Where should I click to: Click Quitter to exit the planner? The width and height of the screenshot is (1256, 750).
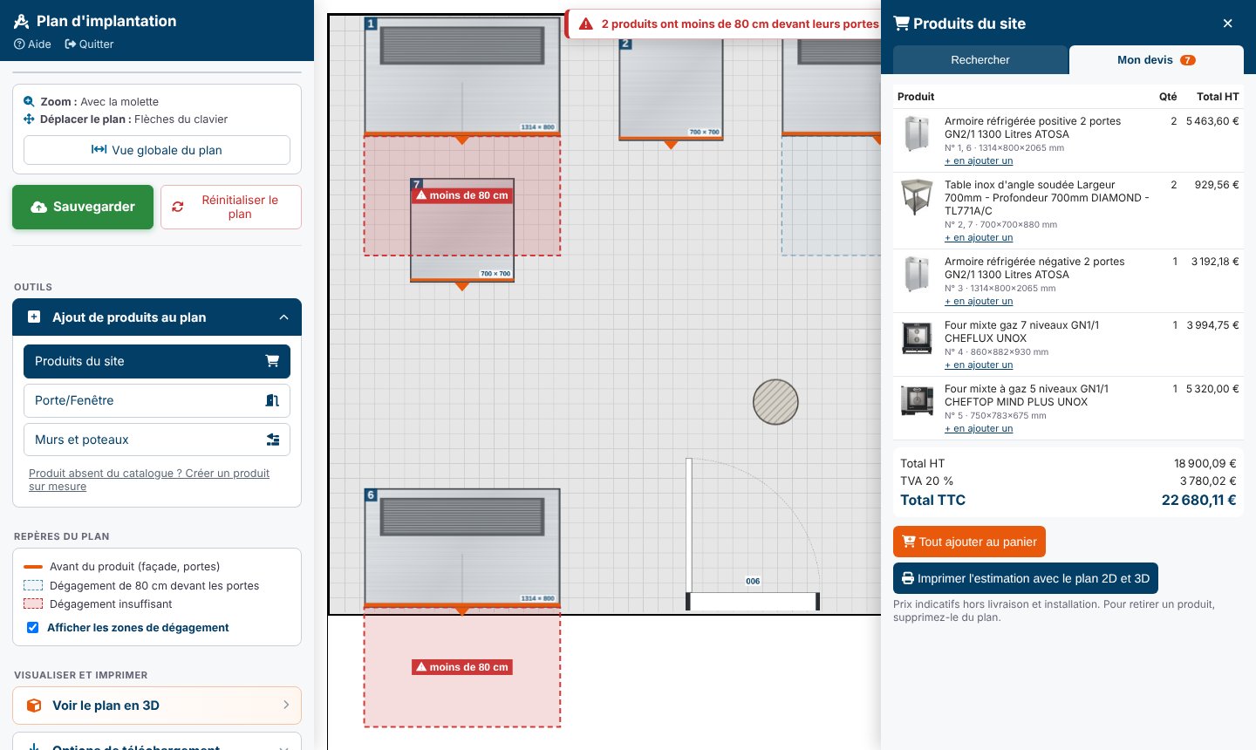coord(89,44)
